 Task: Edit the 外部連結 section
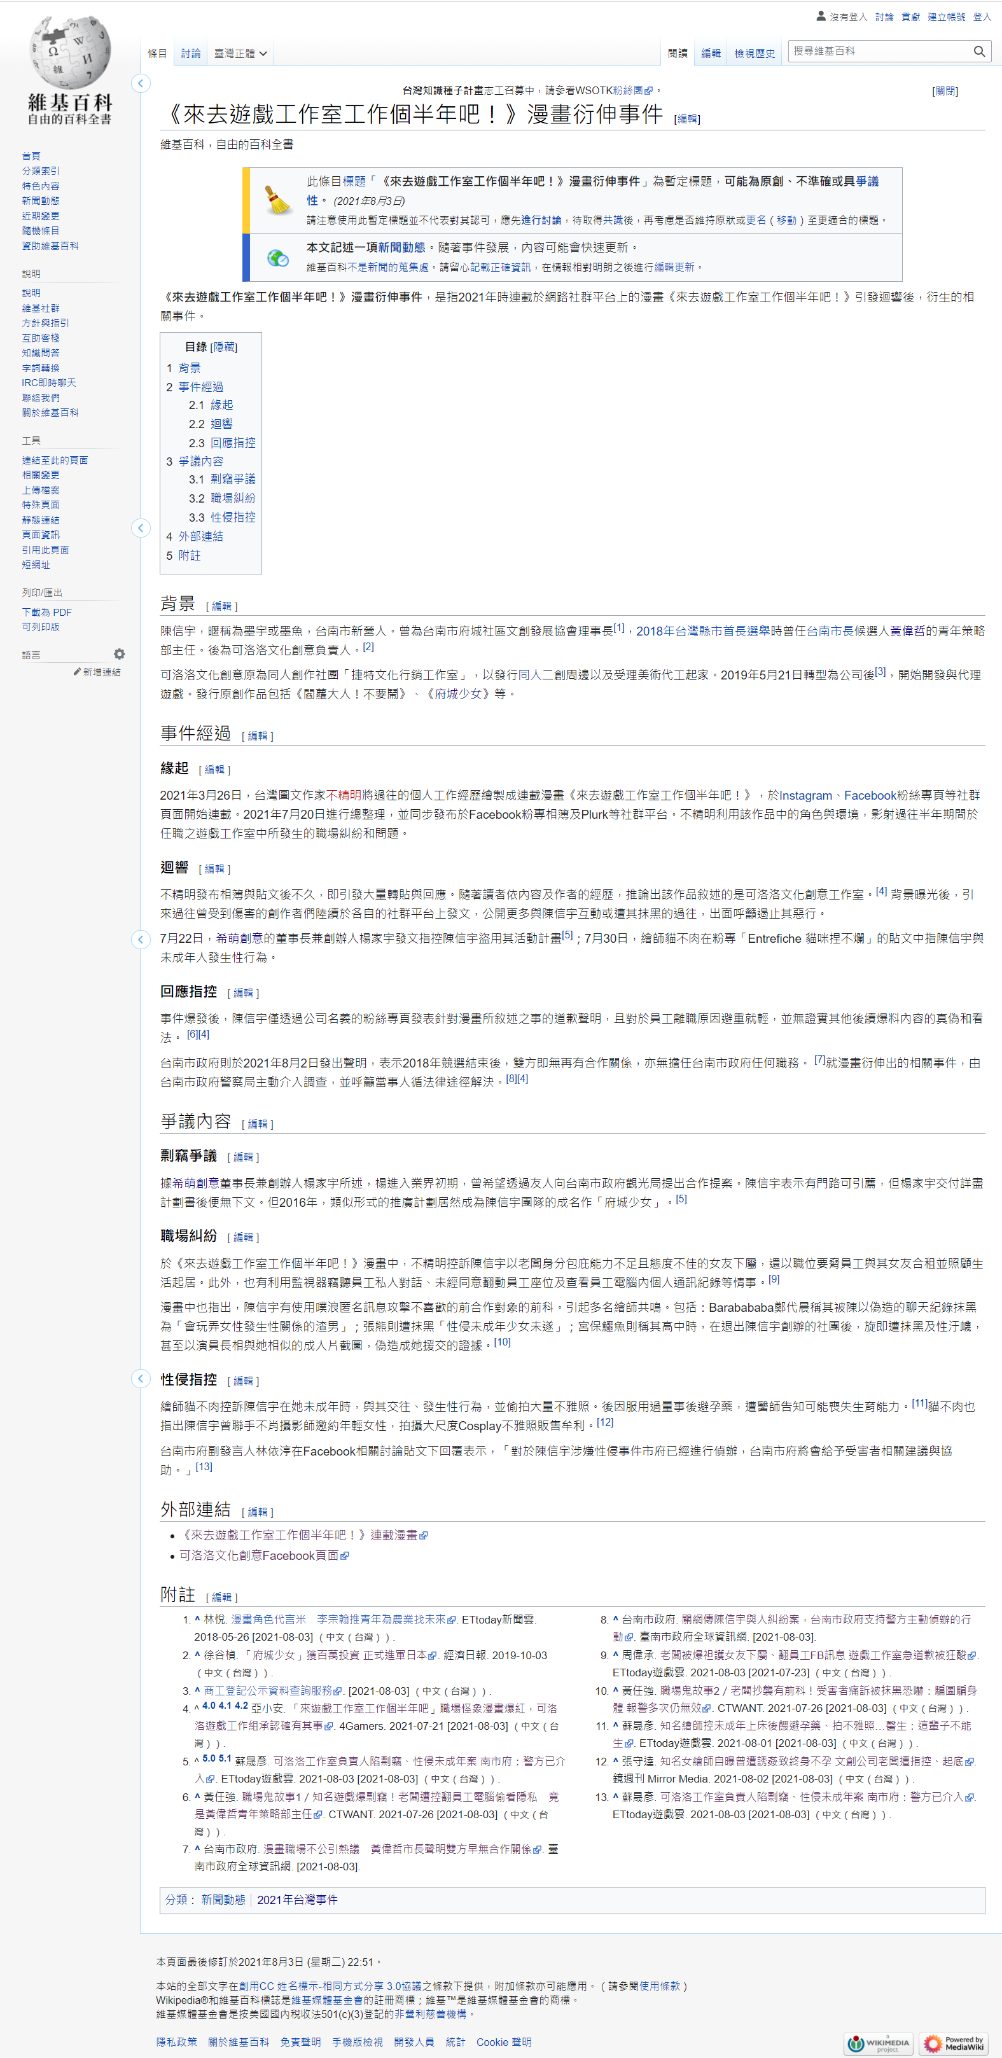[257, 1512]
